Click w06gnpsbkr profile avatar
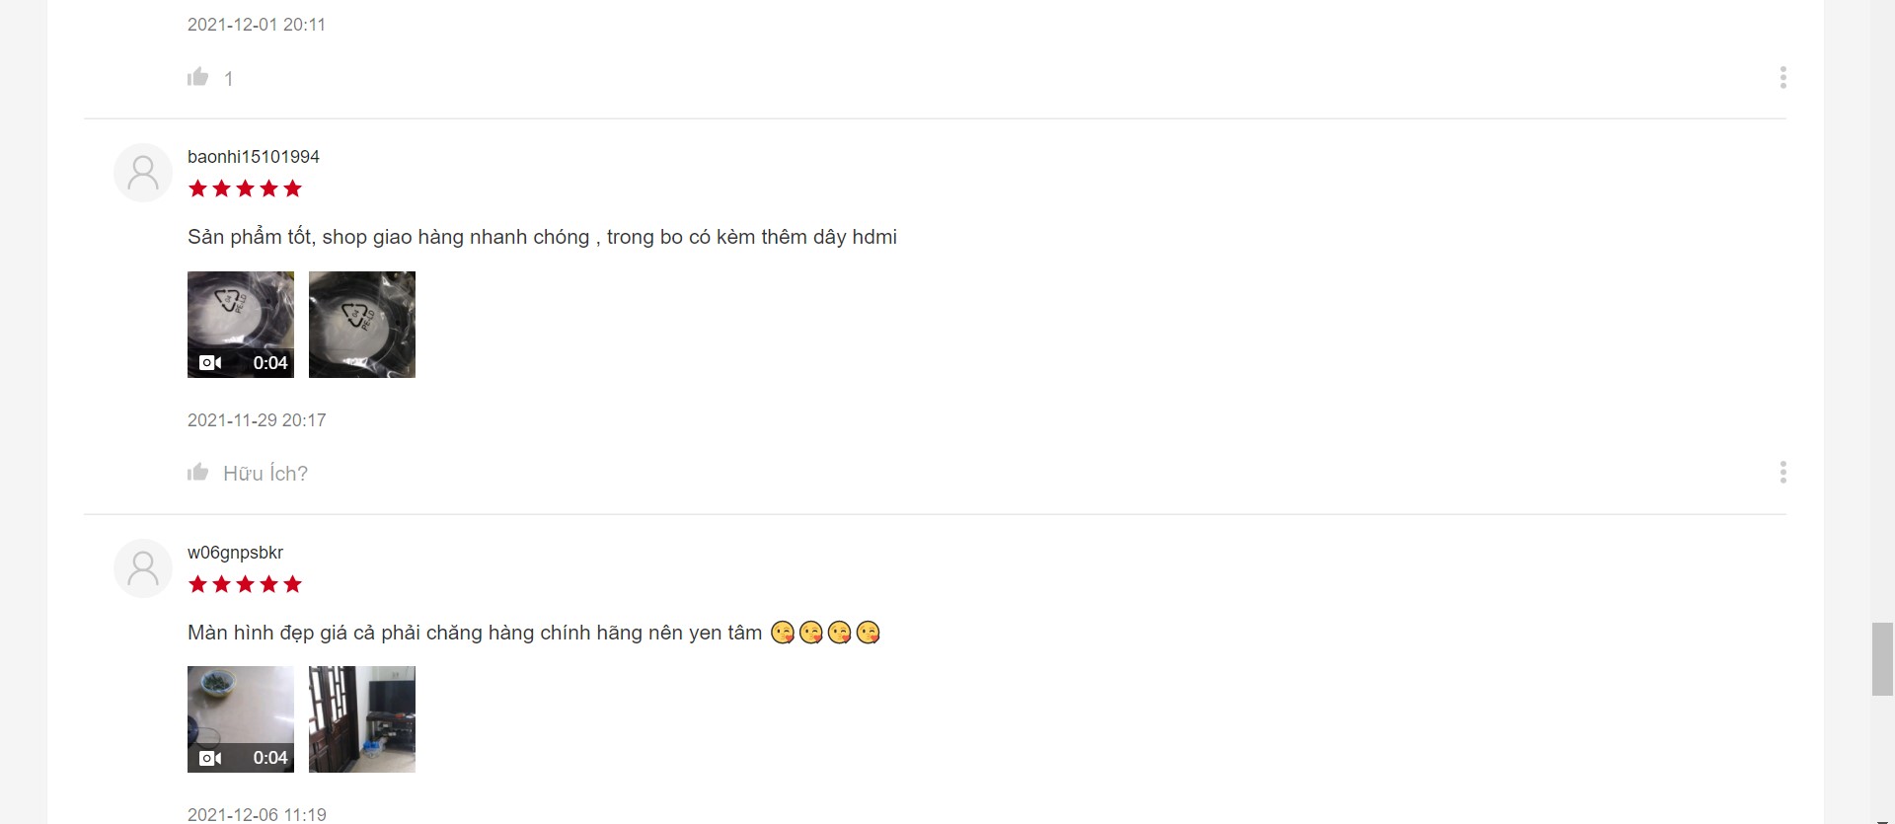 coord(143,568)
